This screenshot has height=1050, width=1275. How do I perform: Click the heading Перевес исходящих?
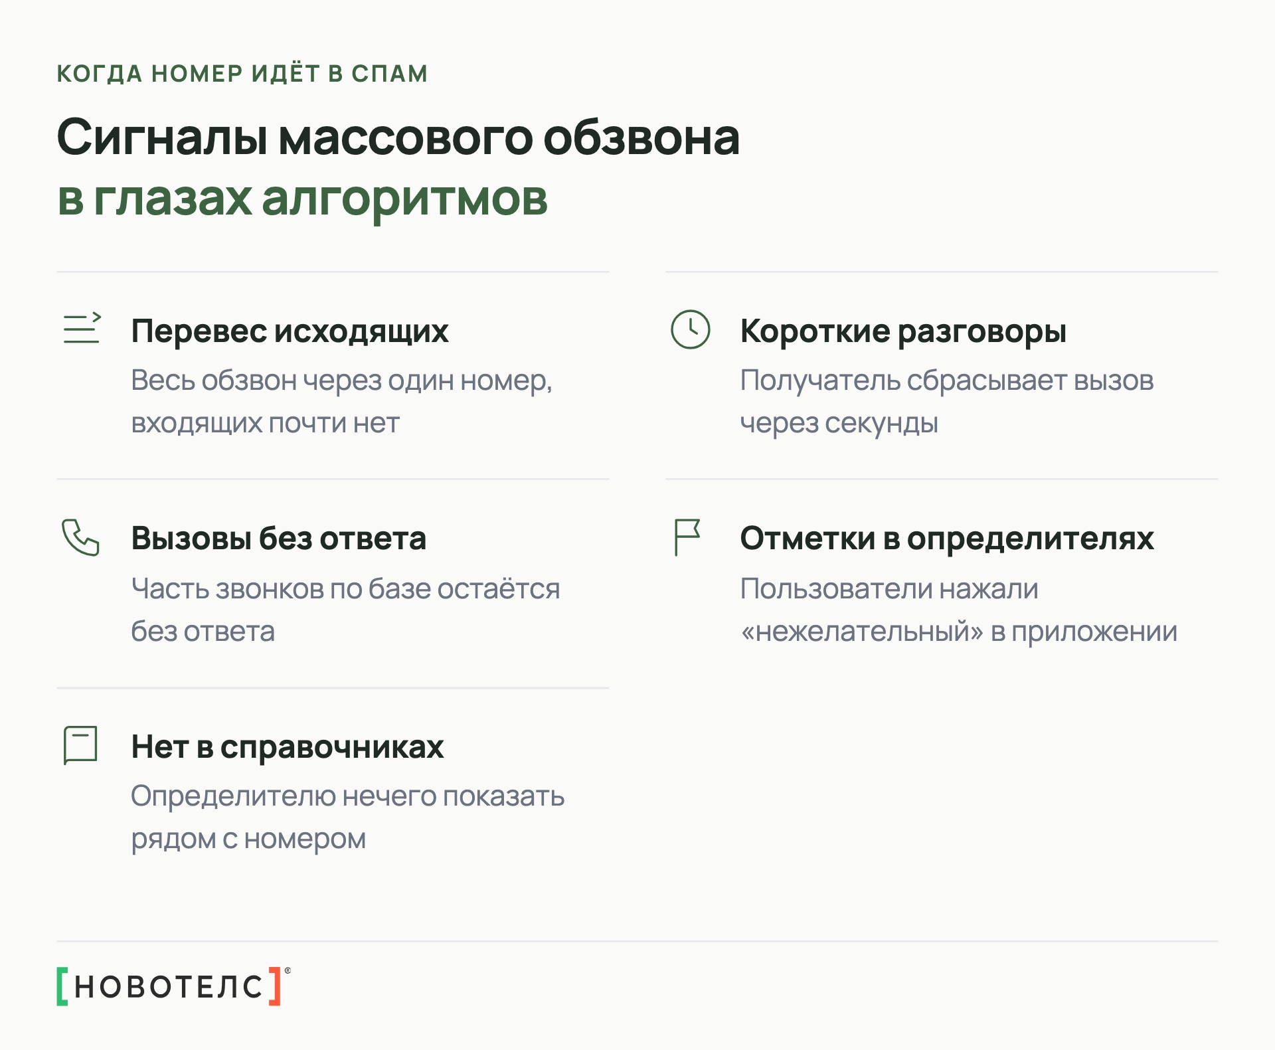pyautogui.click(x=290, y=331)
